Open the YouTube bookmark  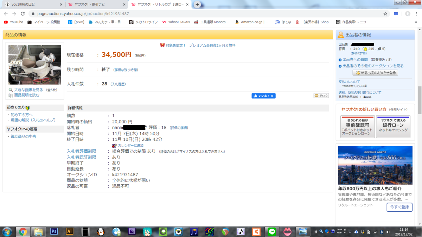pyautogui.click(x=13, y=22)
